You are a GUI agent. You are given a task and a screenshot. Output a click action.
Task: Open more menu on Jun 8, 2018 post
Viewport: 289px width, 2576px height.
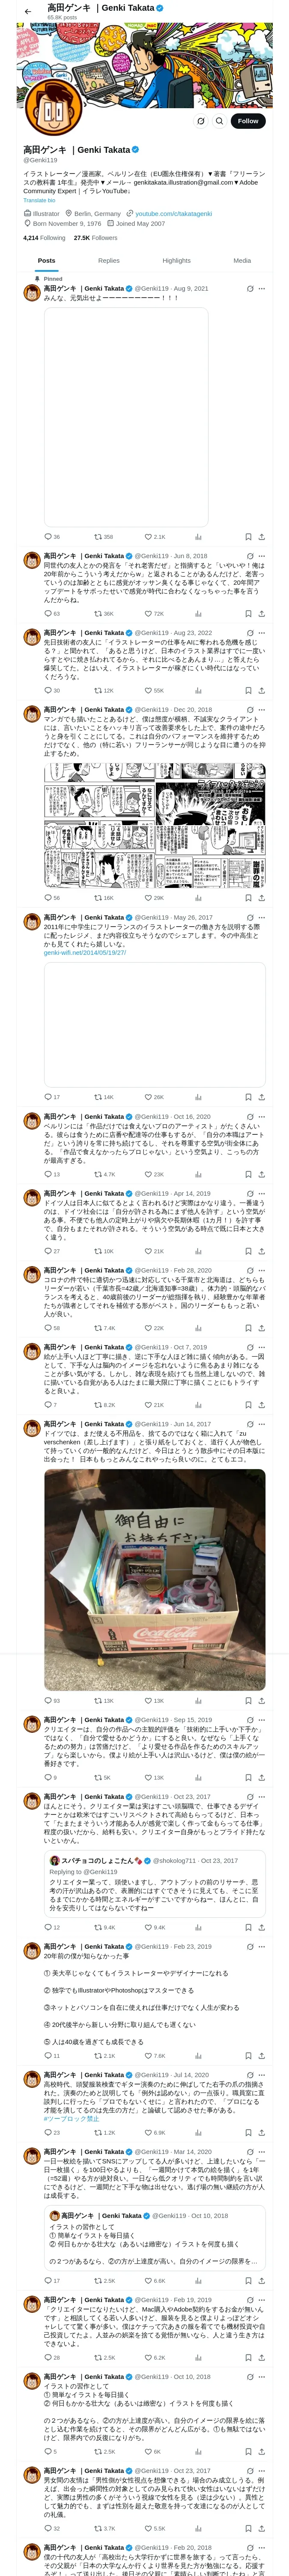pyautogui.click(x=261, y=556)
